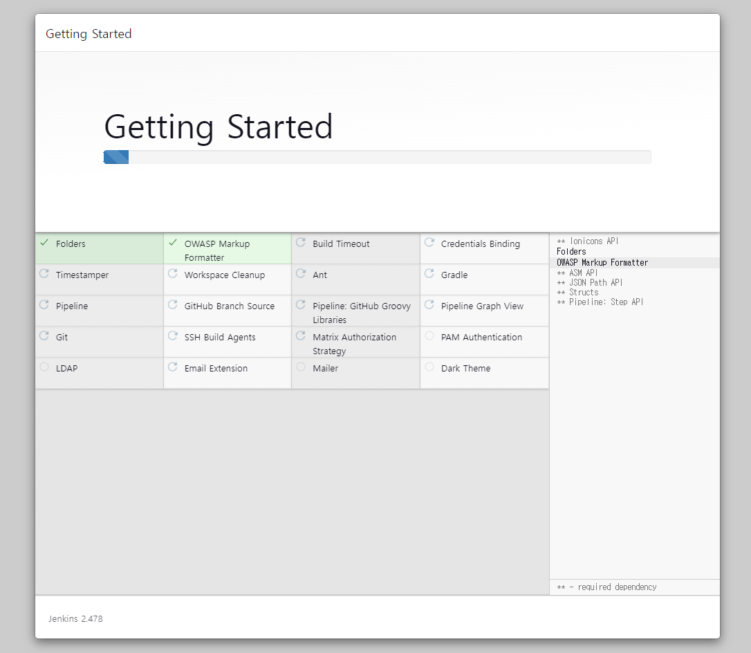Image resolution: width=751 pixels, height=653 pixels.
Task: Select the Timestamper plugin label
Action: [82, 275]
